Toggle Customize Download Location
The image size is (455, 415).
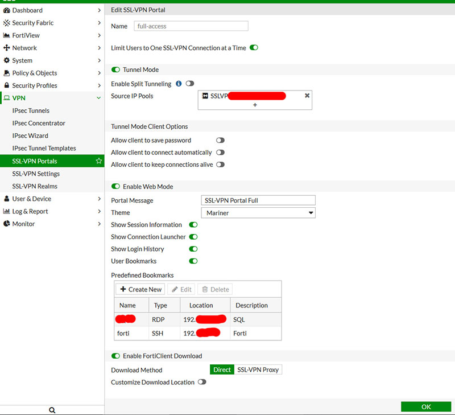click(x=202, y=382)
